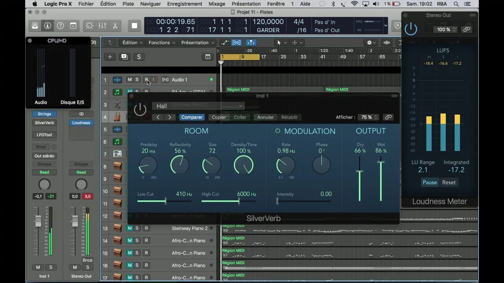Toggle the Flex icon on Audio 1 track

coord(165,80)
